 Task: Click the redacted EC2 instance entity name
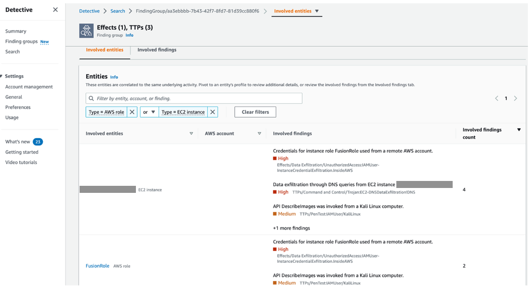tap(108, 190)
